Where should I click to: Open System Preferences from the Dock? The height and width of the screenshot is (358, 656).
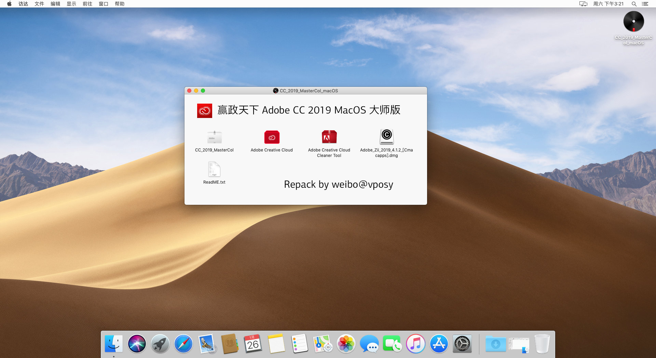pyautogui.click(x=462, y=344)
